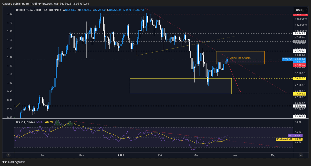311x166 pixels.
Task: Click the 1.80 left scale tick
Action: pos(10,14)
